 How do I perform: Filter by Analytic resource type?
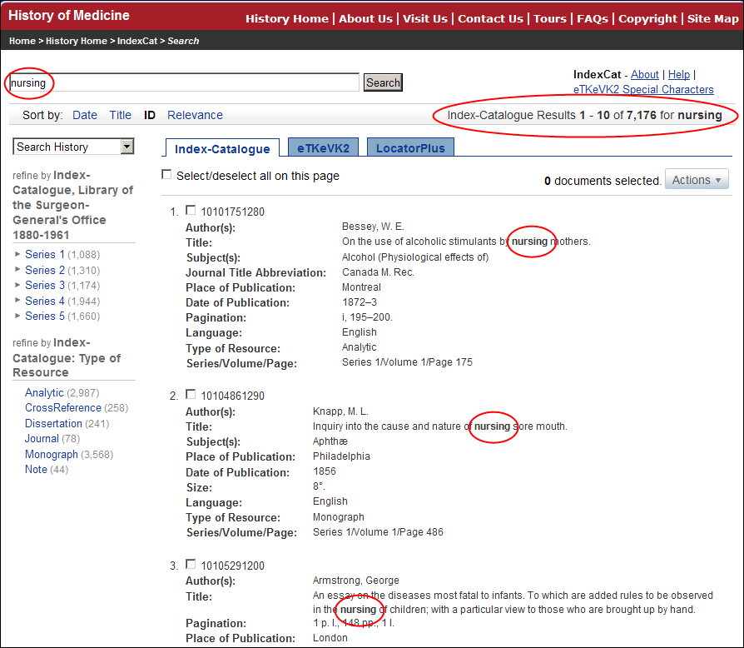click(44, 392)
